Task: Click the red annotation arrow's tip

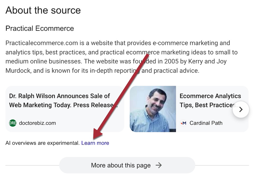Action: (94, 139)
